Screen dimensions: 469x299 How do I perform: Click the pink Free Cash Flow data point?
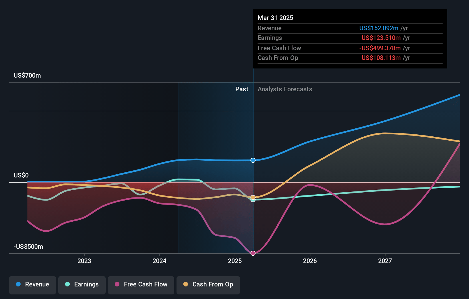(253, 253)
